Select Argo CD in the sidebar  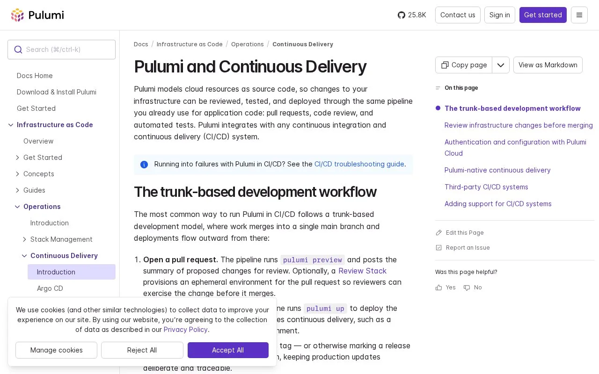tap(50, 288)
